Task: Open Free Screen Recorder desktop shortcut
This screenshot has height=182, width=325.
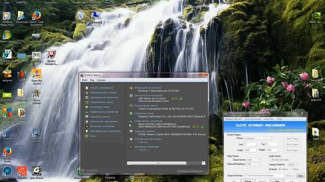Action: (37, 136)
